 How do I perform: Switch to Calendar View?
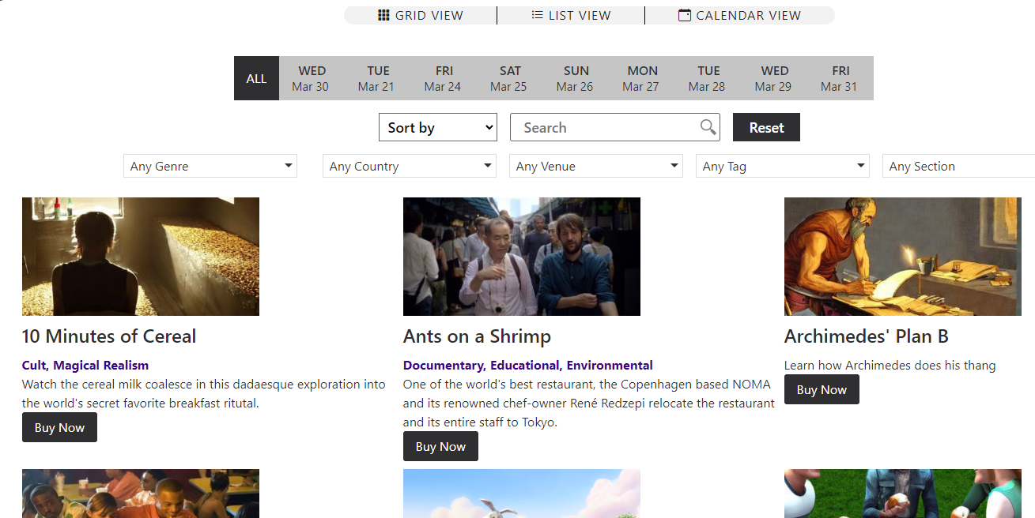pyautogui.click(x=740, y=15)
